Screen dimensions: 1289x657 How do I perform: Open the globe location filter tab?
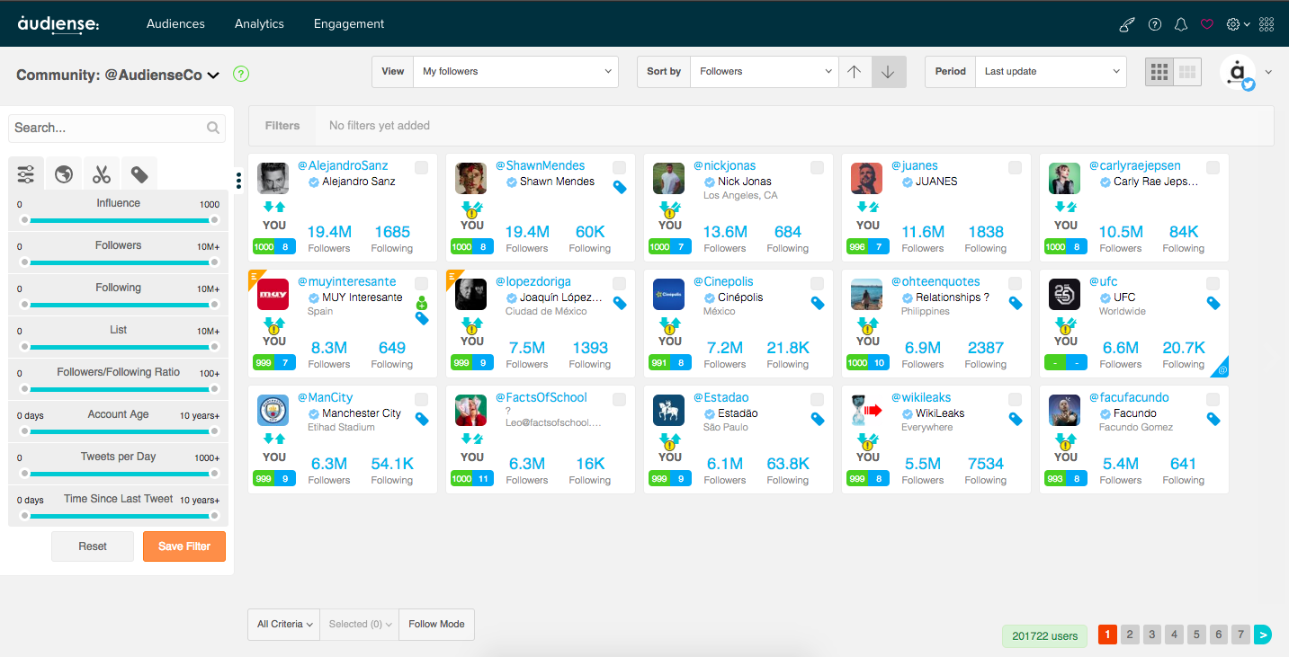pyautogui.click(x=64, y=173)
